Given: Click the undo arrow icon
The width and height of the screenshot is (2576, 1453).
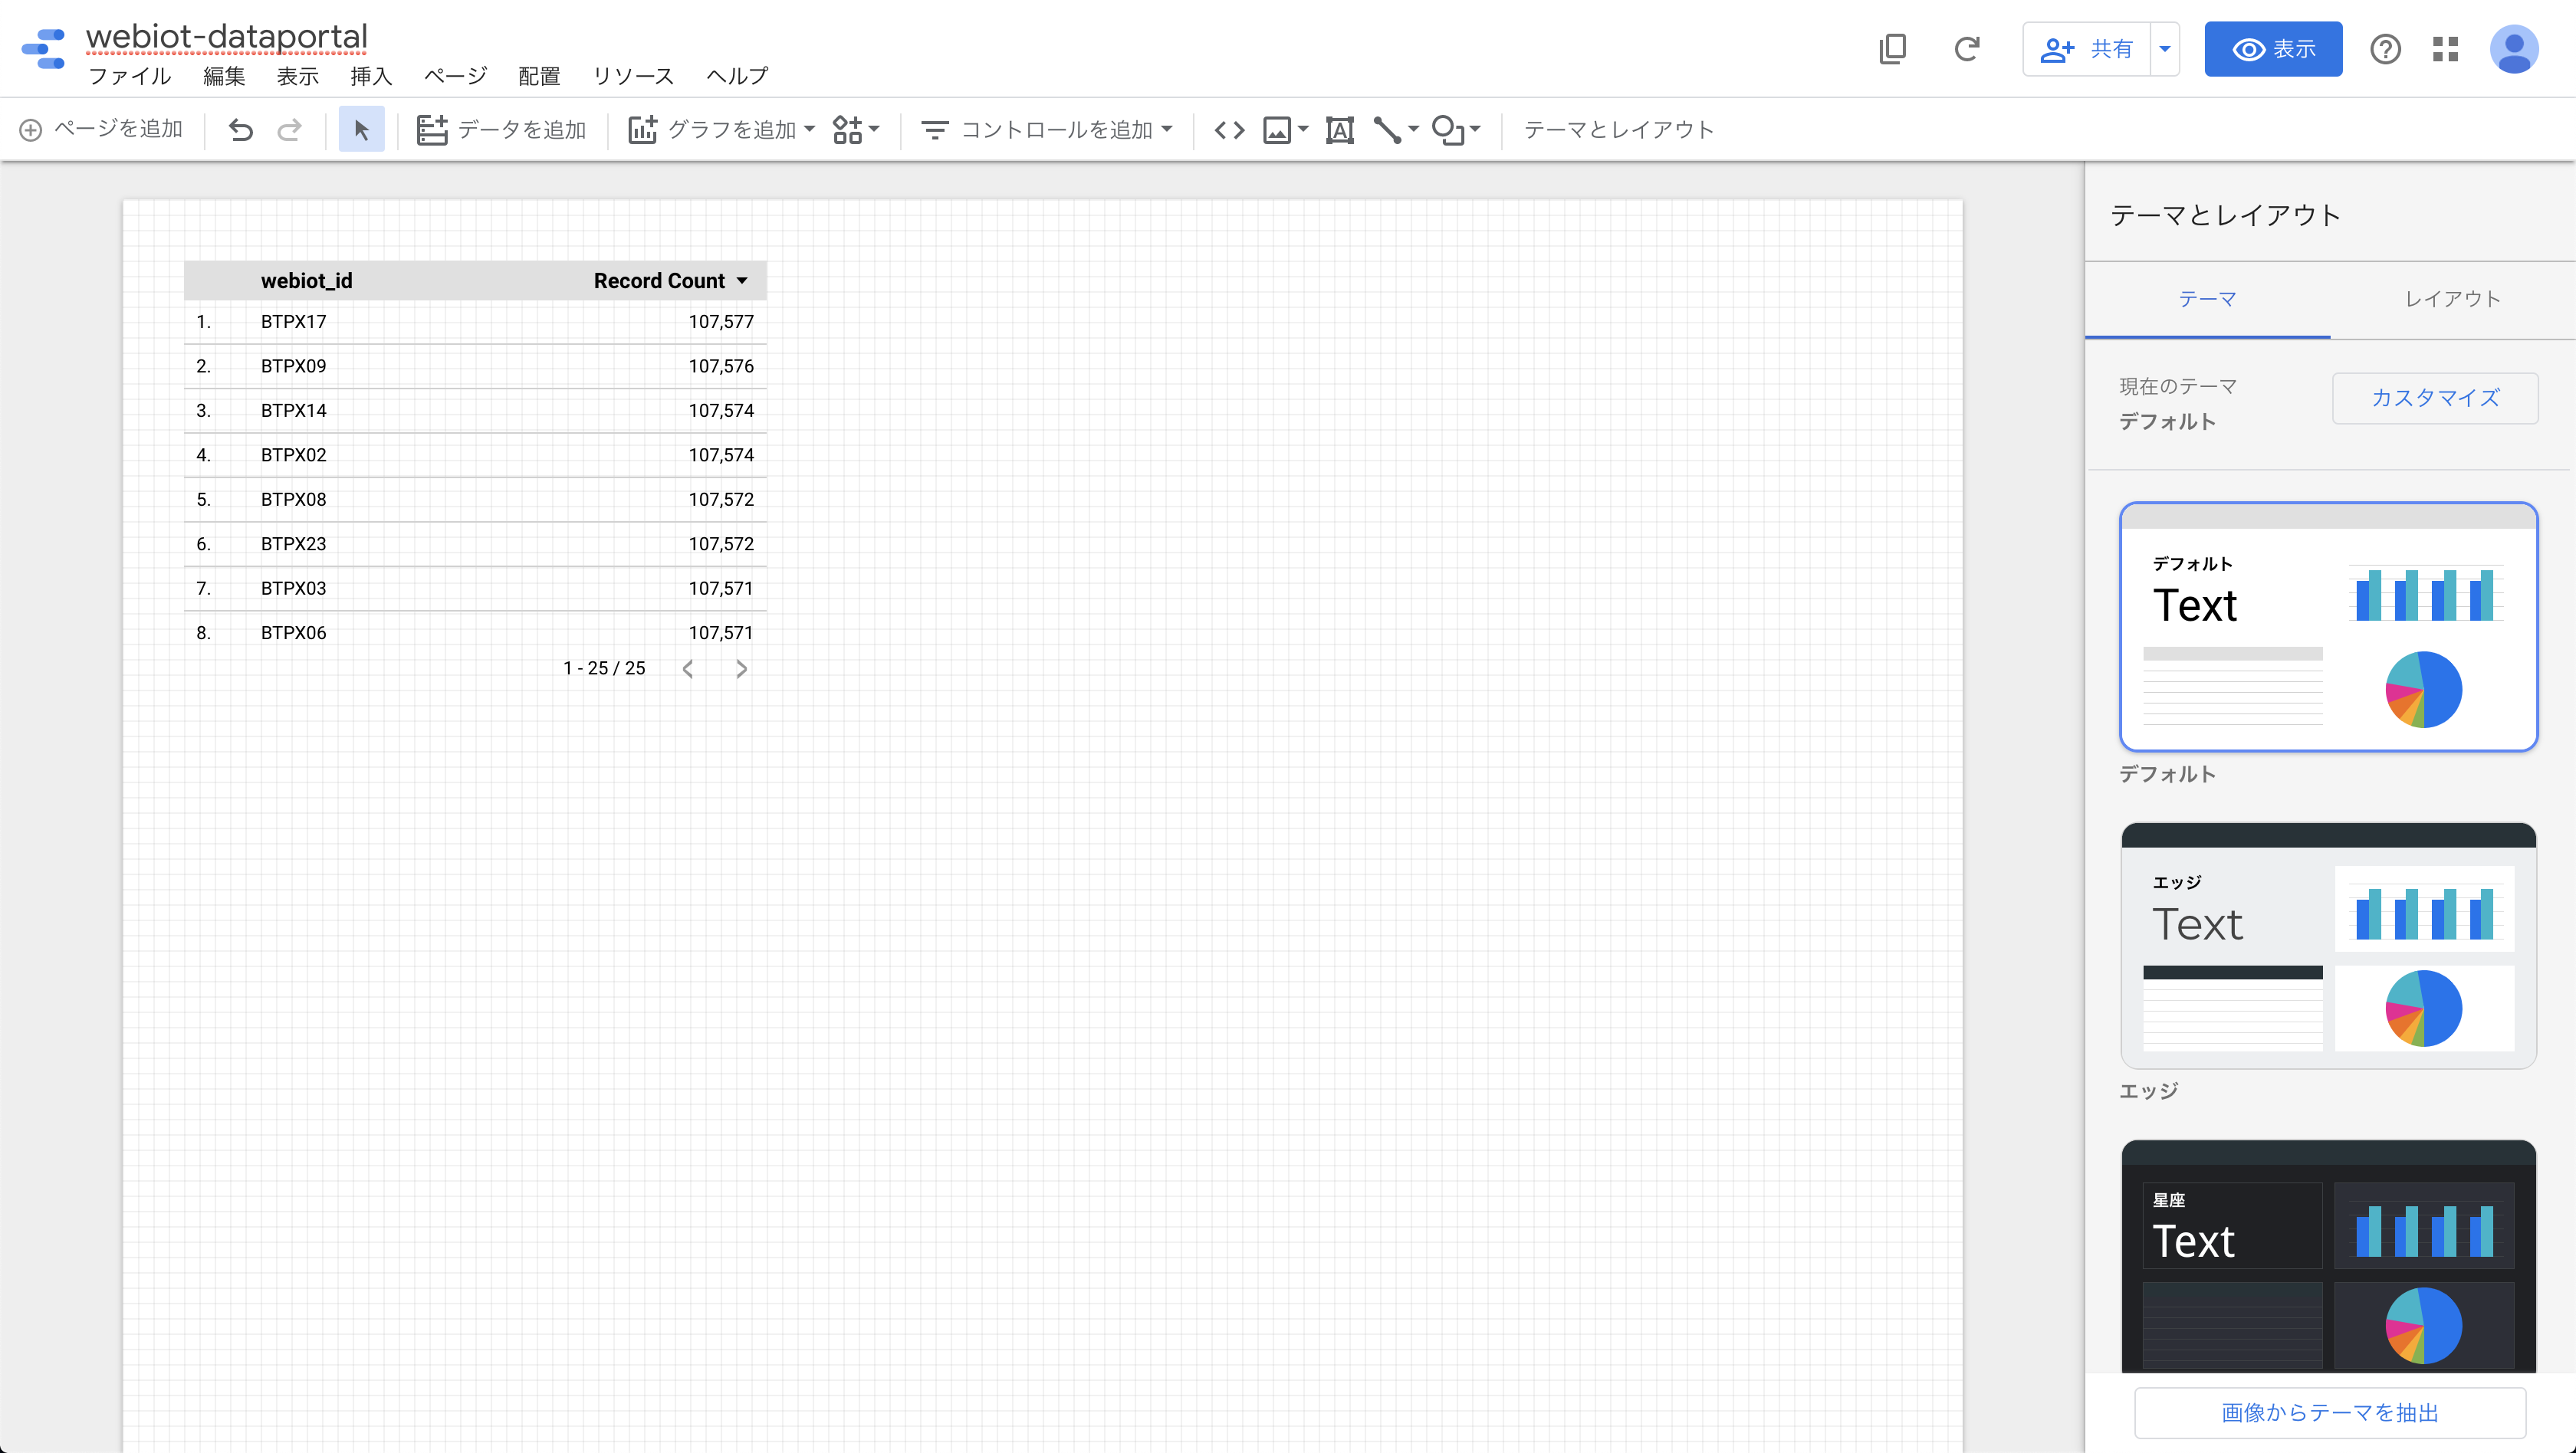Looking at the screenshot, I should click(x=240, y=130).
